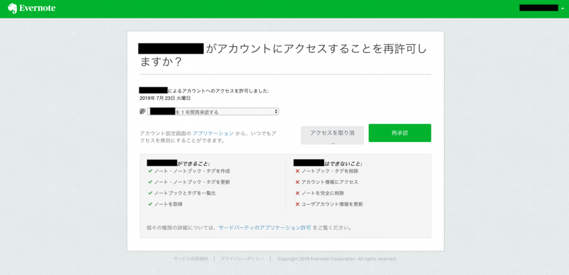The width and height of the screenshot is (569, 275).
Task: Click checkmark next to ノートブックとタグを一覧化
Action: [x=150, y=193]
